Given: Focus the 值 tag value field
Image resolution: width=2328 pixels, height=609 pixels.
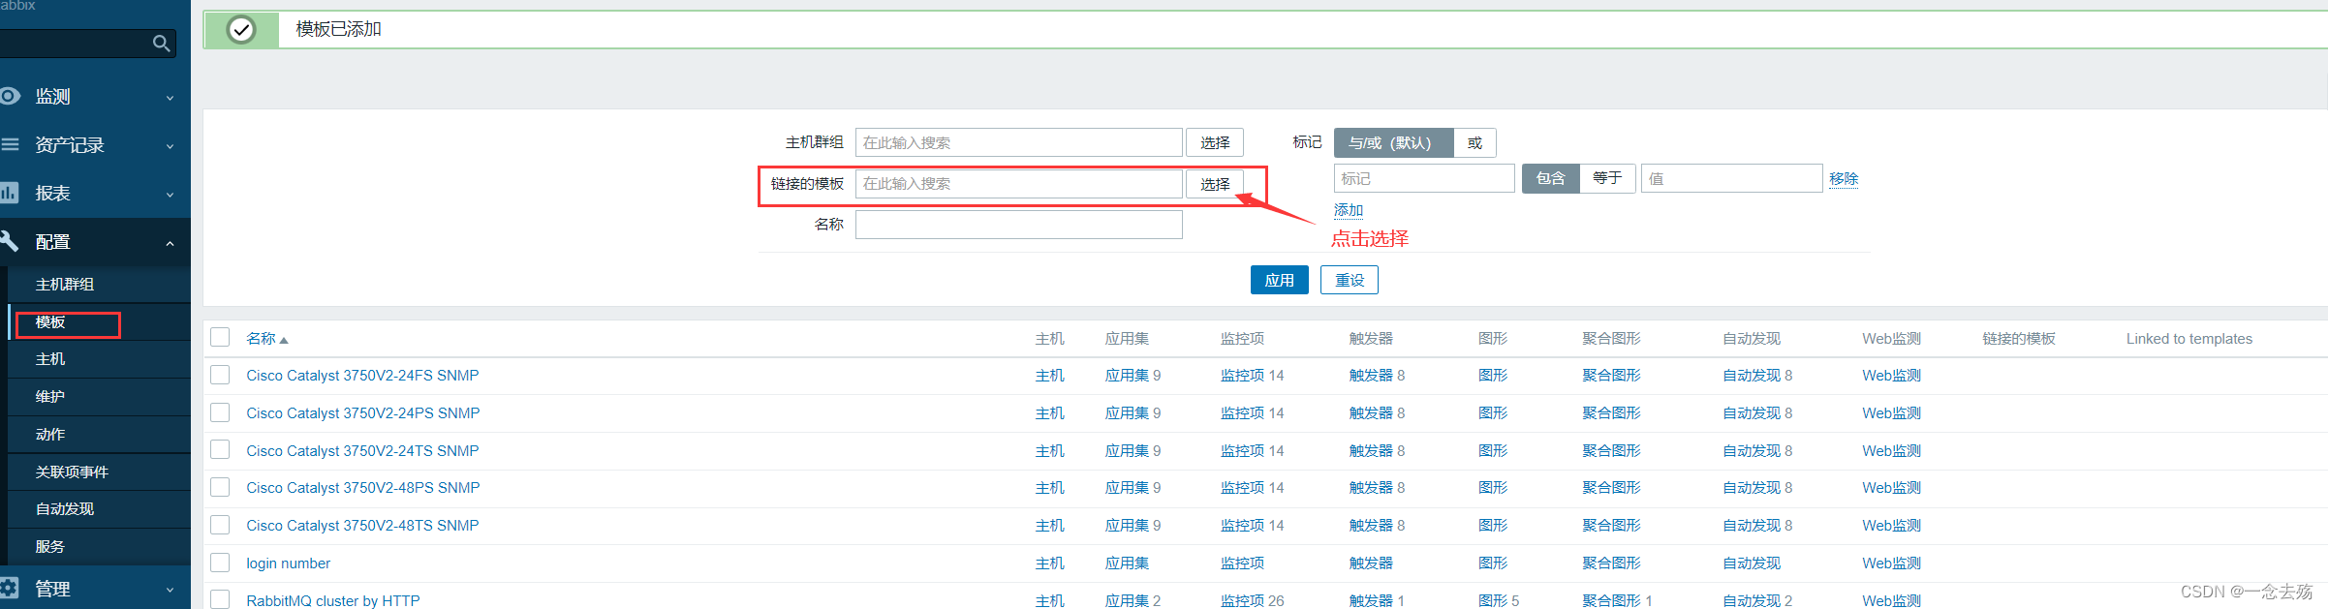Looking at the screenshot, I should [1732, 178].
